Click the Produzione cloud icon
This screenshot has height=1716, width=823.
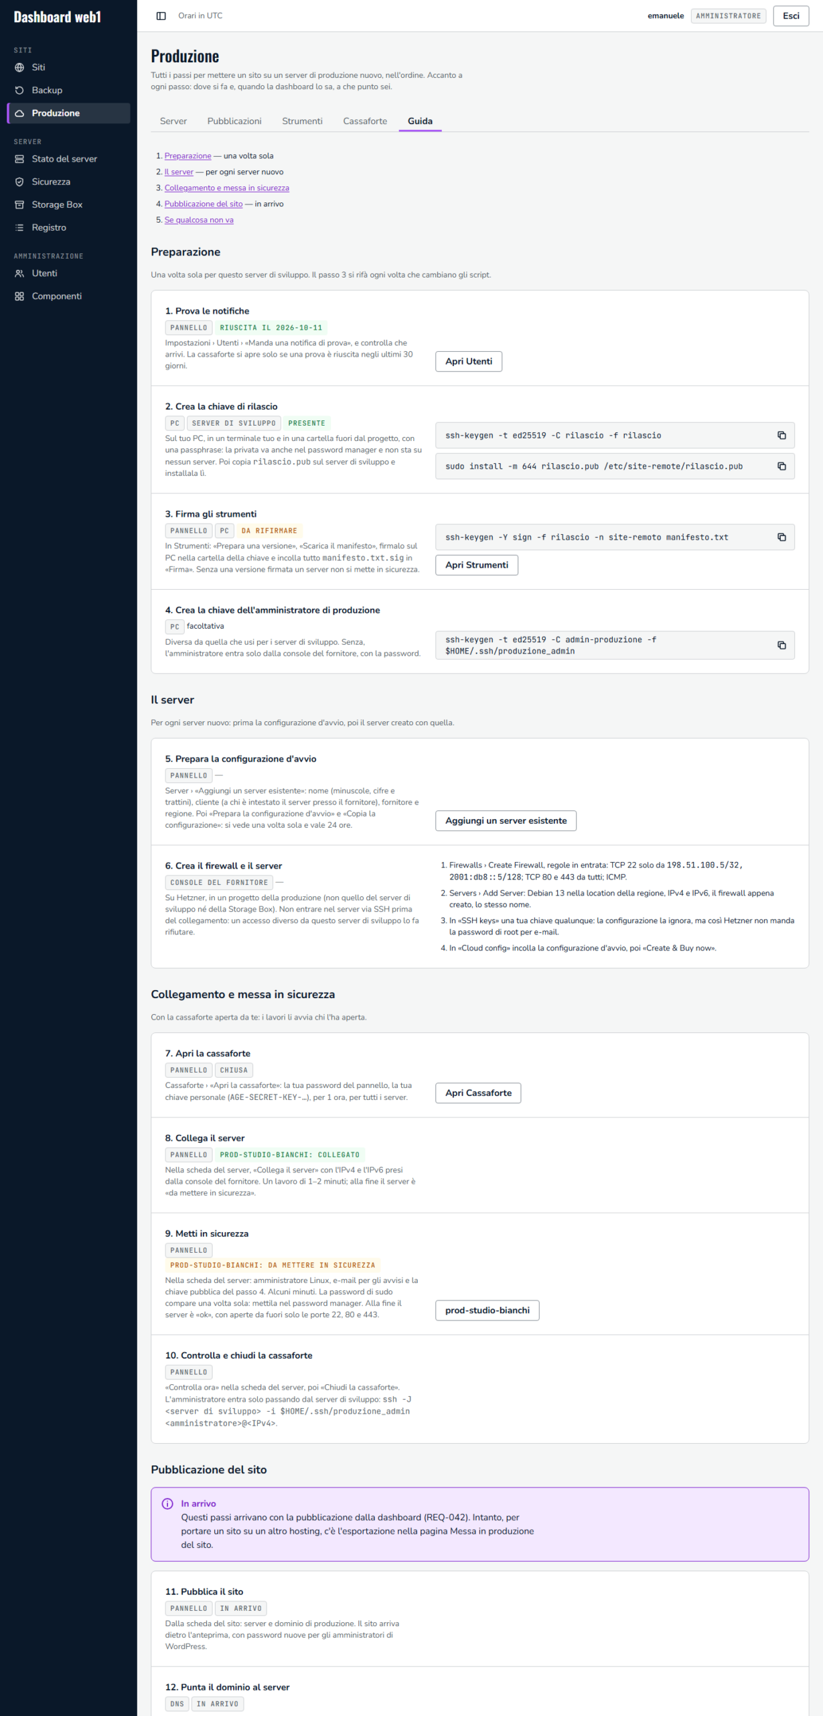(x=19, y=113)
